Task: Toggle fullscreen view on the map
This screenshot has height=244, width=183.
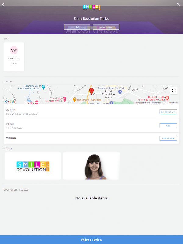Action: coord(174,91)
